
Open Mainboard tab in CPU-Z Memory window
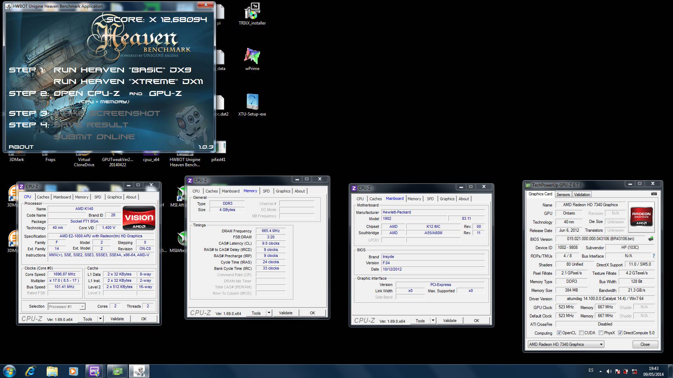231,191
